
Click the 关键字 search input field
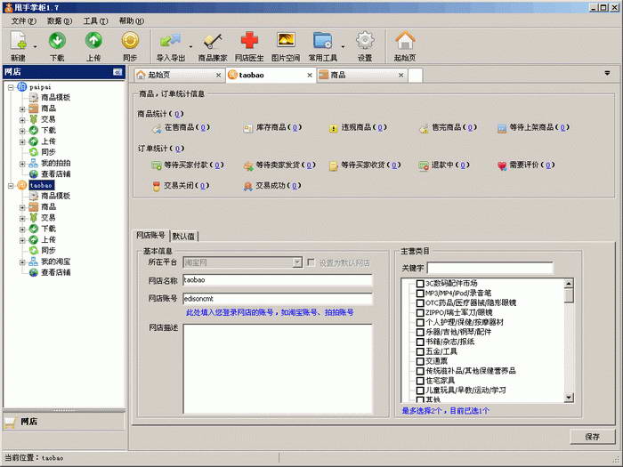tap(489, 268)
